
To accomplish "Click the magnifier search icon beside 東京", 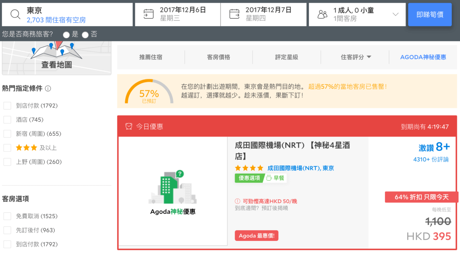I will click(x=15, y=15).
